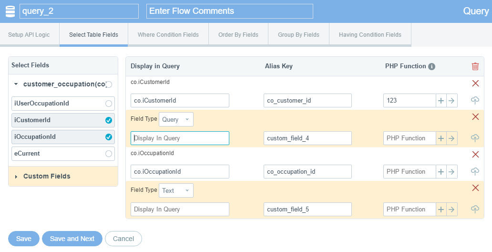Click the Save button
Viewport: 492px width, 252px height.
pyautogui.click(x=24, y=239)
